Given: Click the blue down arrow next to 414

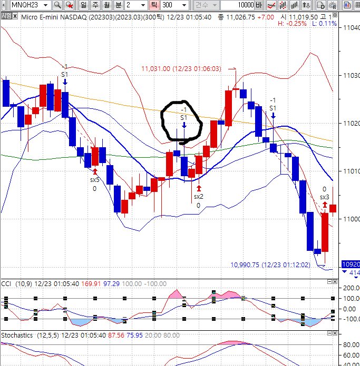Looking at the screenshot, I should pos(345,273).
